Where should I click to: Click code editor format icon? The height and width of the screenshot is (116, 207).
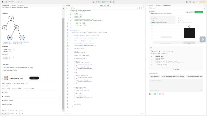point(137,8)
